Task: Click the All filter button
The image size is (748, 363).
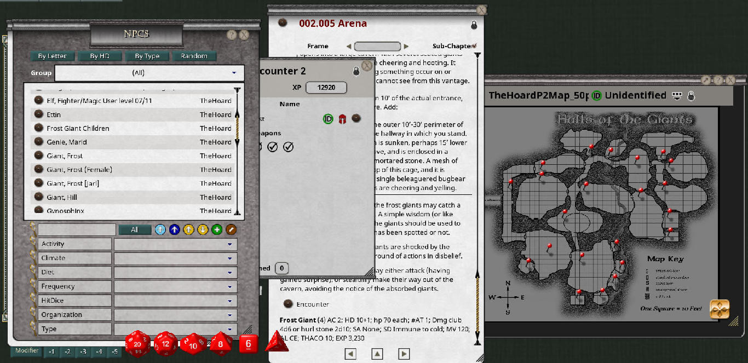Action: (135, 229)
